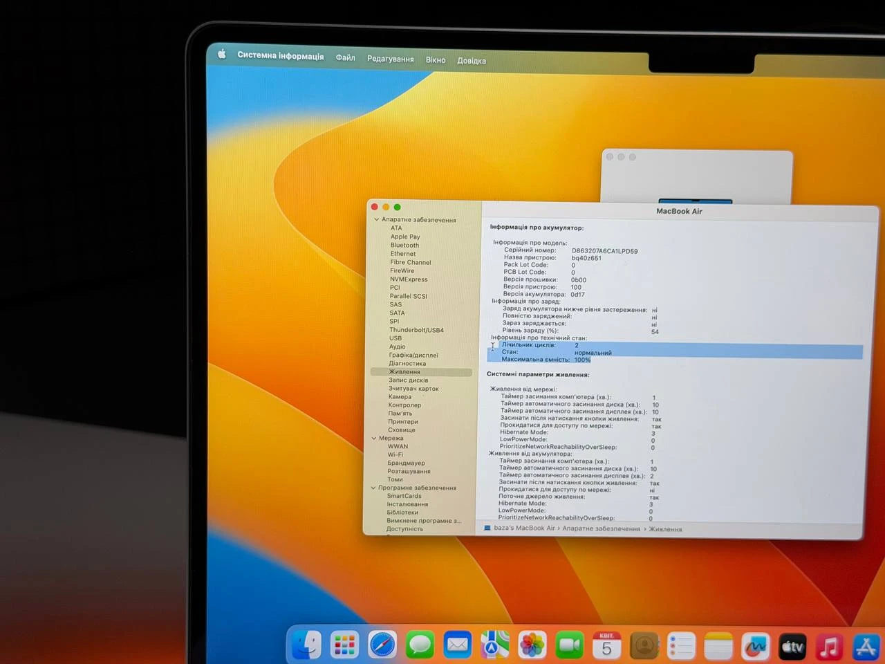The image size is (885, 664).
Task: Click Живлення at path bar end
Action: coord(665,529)
